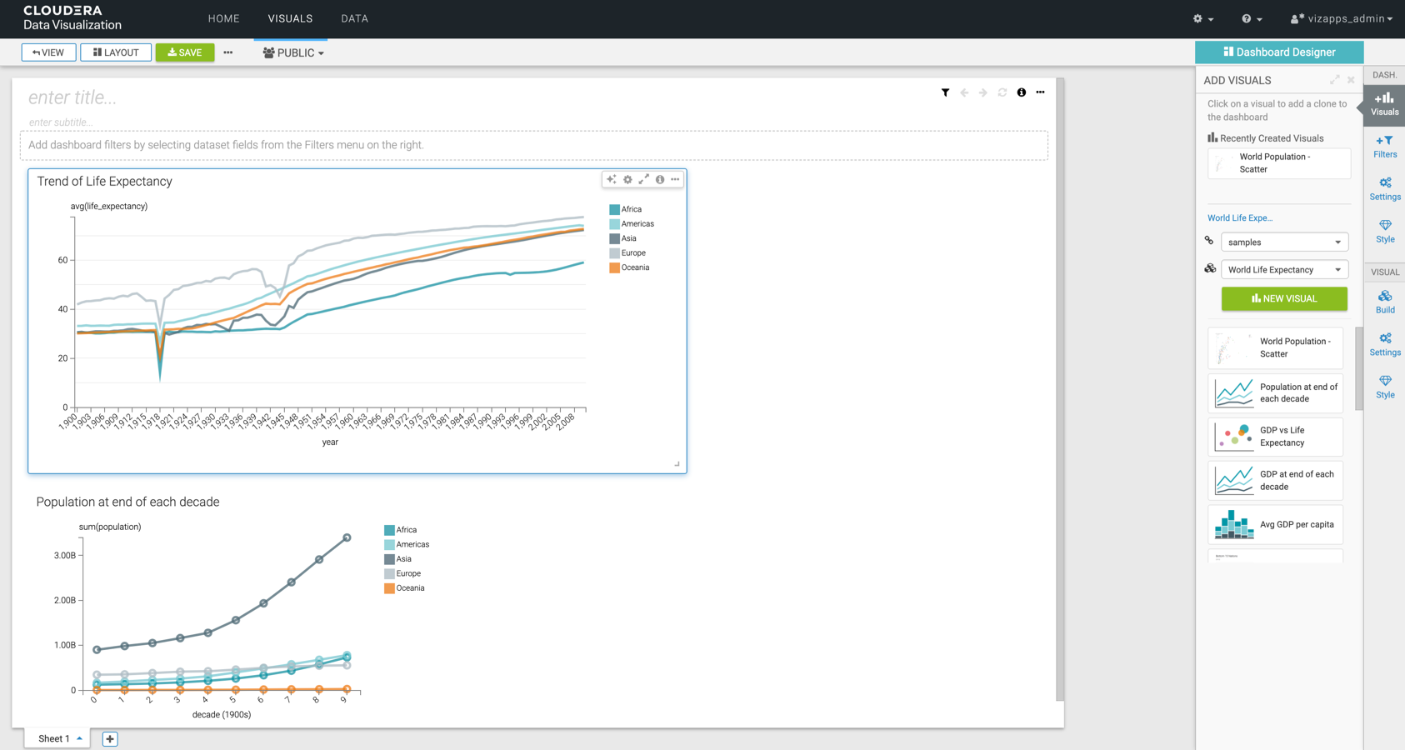Viewport: 1405px width, 750px height.
Task: Go to the DATA menu
Action: (x=354, y=18)
